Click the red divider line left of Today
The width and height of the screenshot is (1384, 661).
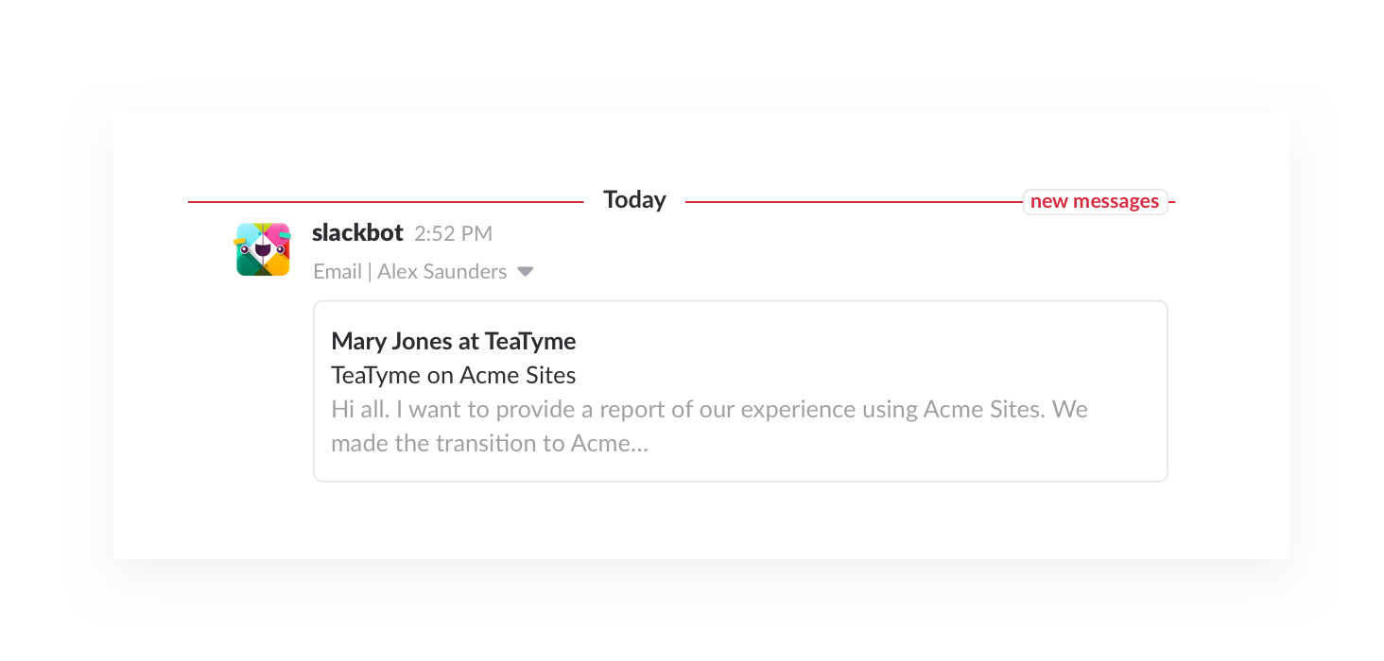[x=386, y=201]
